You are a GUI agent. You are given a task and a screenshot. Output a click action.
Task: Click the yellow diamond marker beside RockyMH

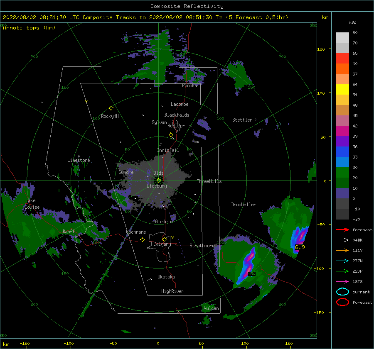click(x=111, y=108)
